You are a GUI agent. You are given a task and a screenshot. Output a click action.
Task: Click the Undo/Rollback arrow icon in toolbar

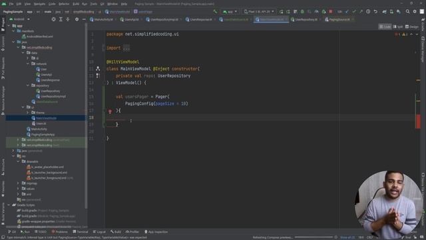tap(375, 12)
